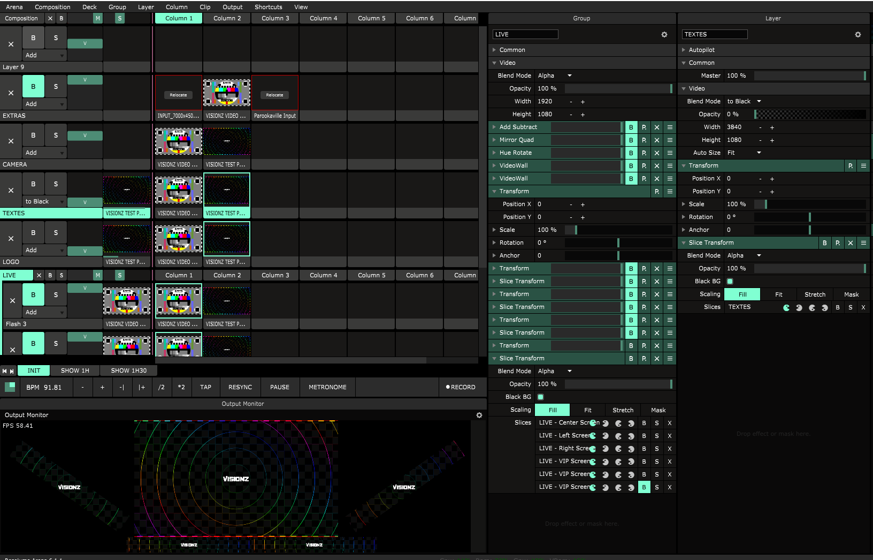Switch to the SHOW 1H deck tab
The height and width of the screenshot is (560, 873).
pyautogui.click(x=75, y=370)
